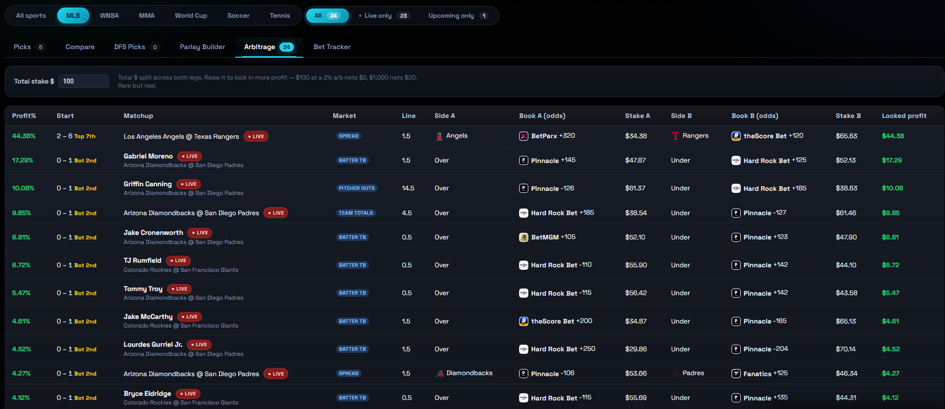Sort by the Start column header
945x409 pixels.
(x=65, y=116)
